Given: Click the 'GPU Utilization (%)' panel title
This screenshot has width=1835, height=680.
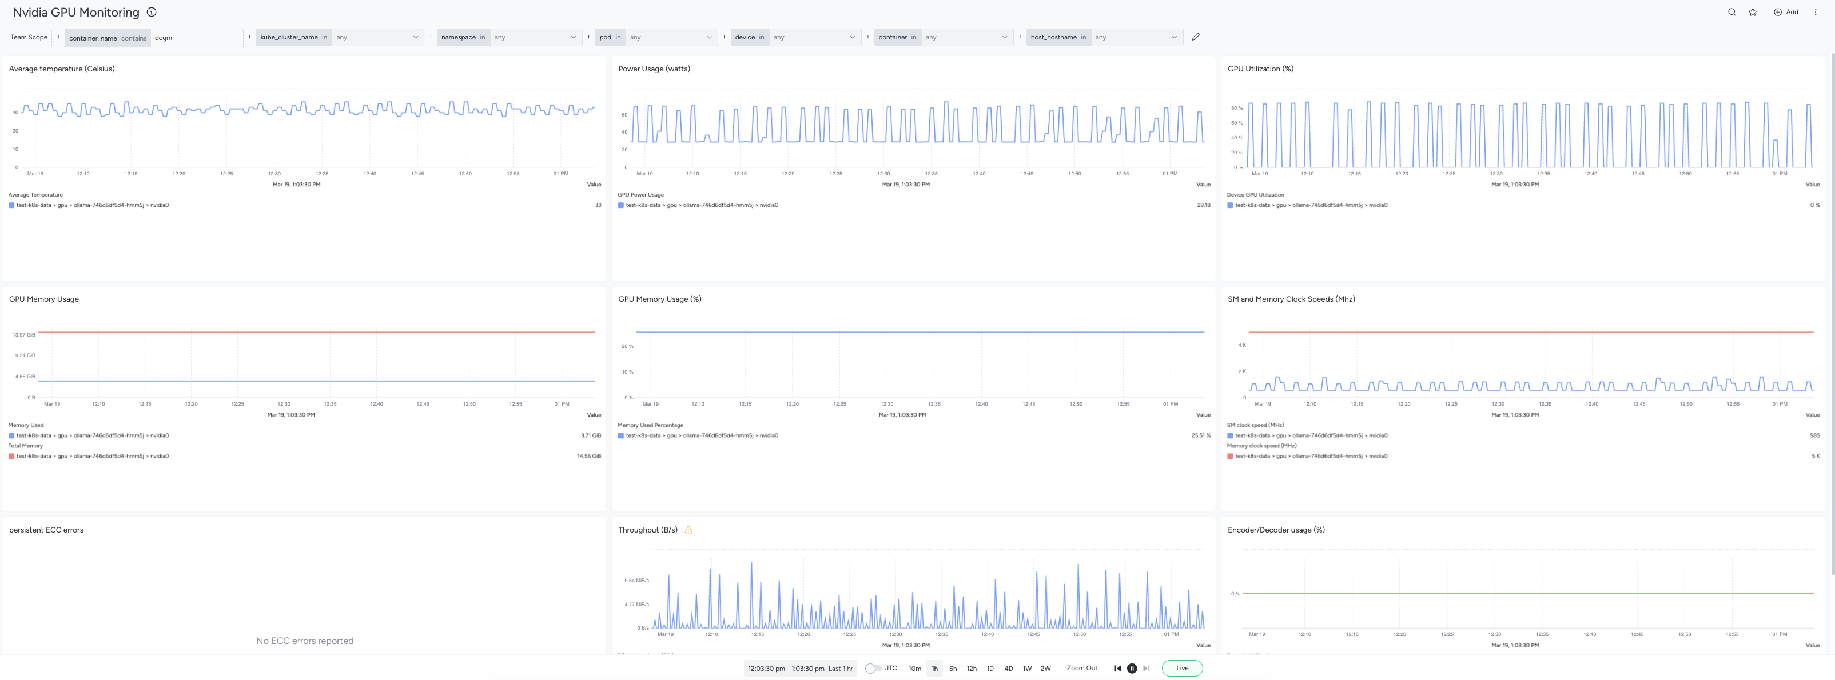Looking at the screenshot, I should 1260,69.
